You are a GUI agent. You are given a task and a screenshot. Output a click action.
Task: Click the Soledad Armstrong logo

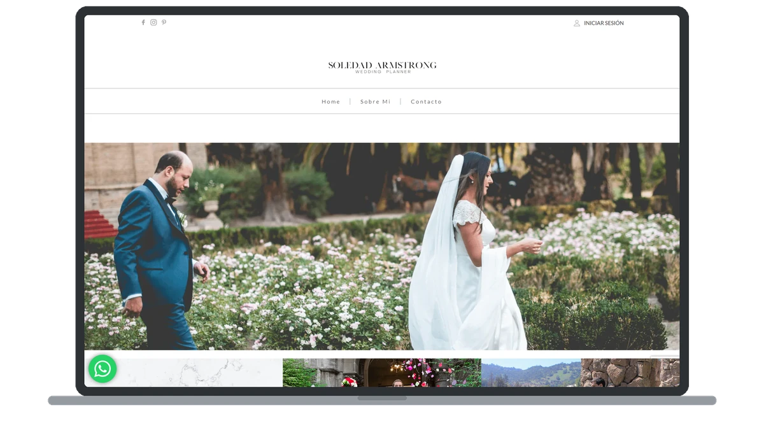click(382, 66)
